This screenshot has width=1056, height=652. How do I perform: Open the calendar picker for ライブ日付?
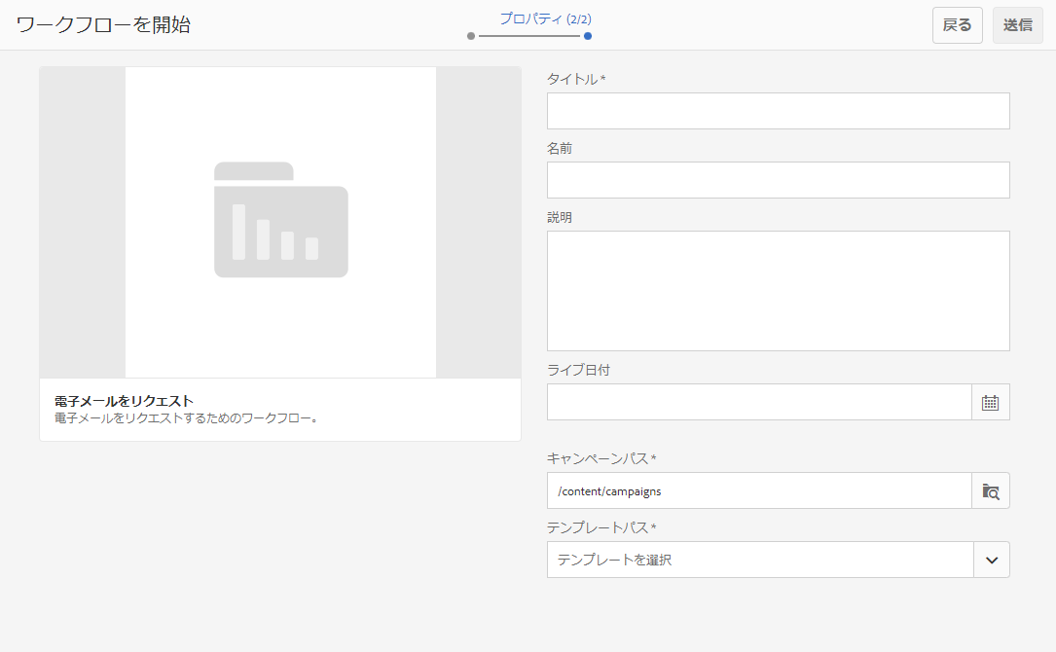point(990,402)
